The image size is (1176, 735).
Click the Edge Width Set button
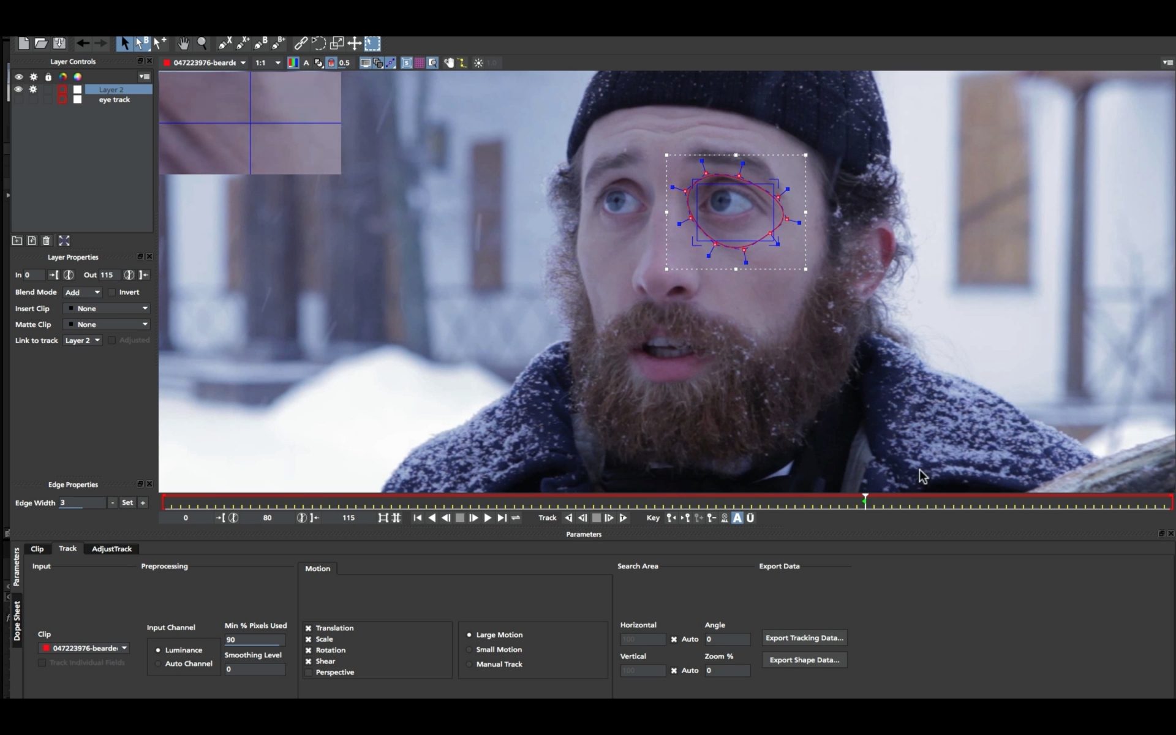coord(127,502)
